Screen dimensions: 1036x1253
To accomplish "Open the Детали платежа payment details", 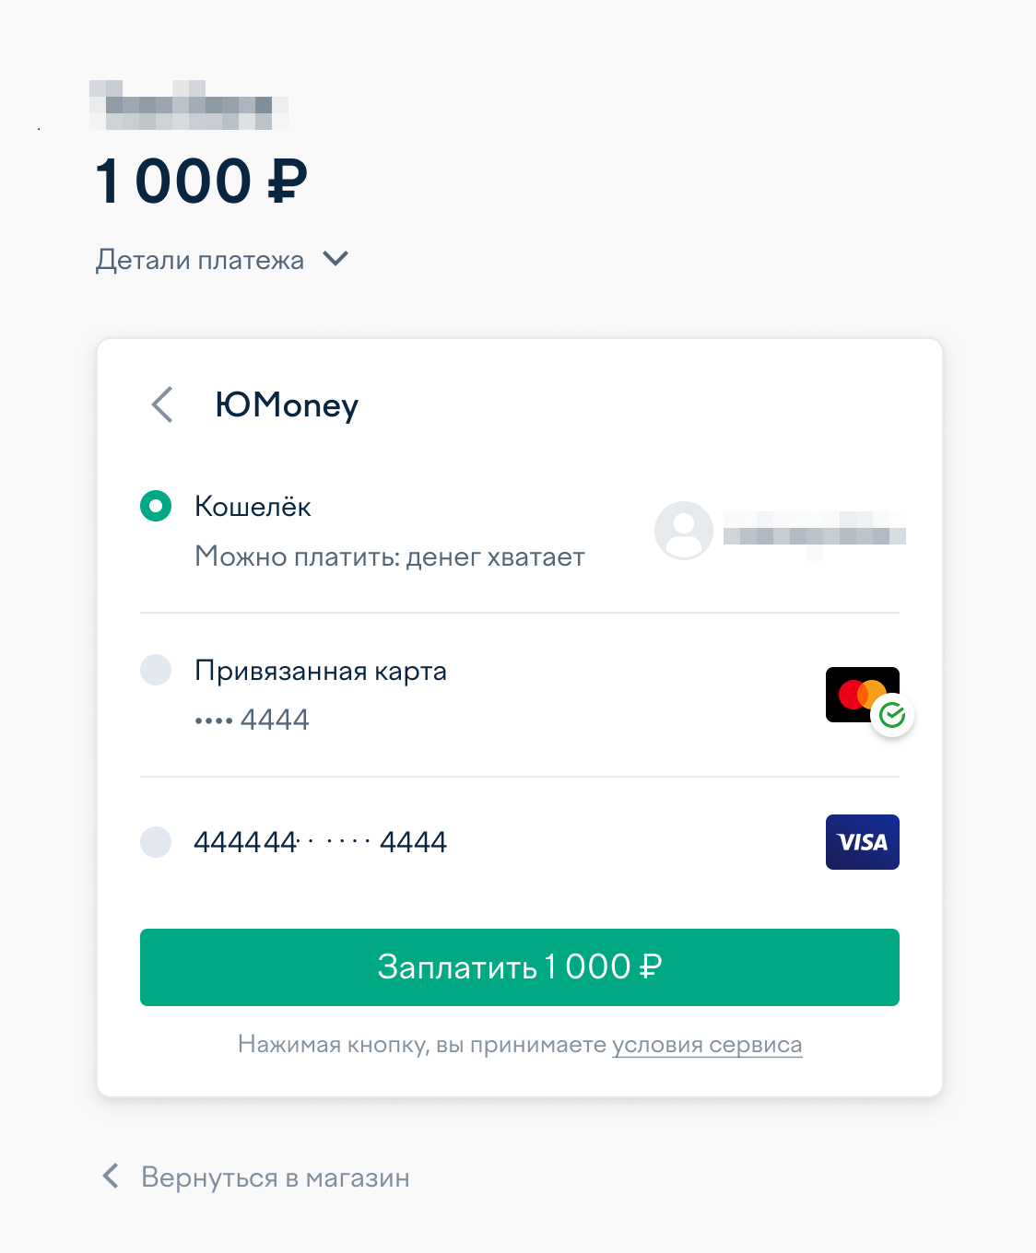I will coord(200,260).
